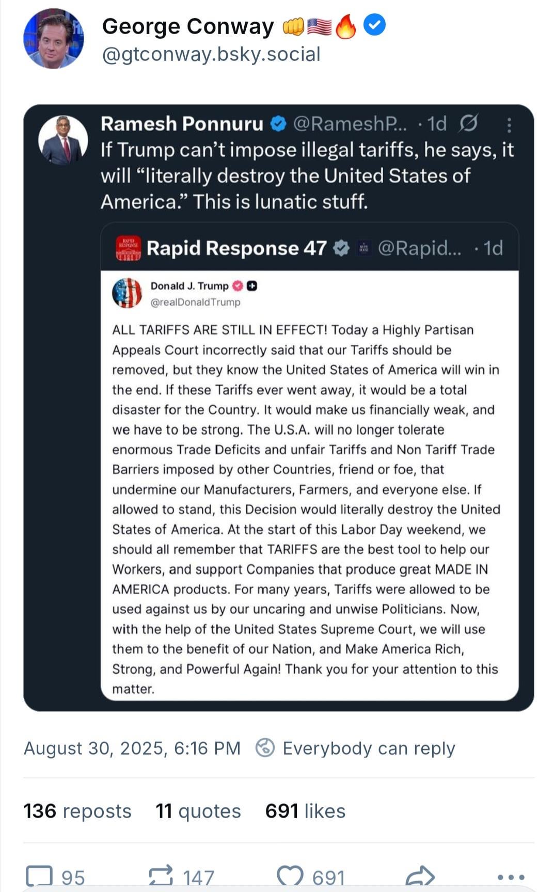The width and height of the screenshot is (554, 892).
Task: Click the Everybody can reply setting
Action: coord(356,748)
